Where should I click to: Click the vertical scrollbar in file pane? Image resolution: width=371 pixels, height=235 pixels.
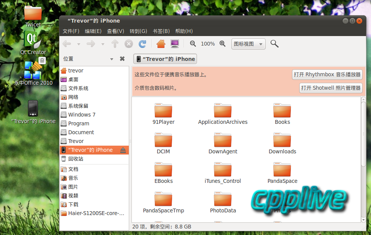[363, 134]
